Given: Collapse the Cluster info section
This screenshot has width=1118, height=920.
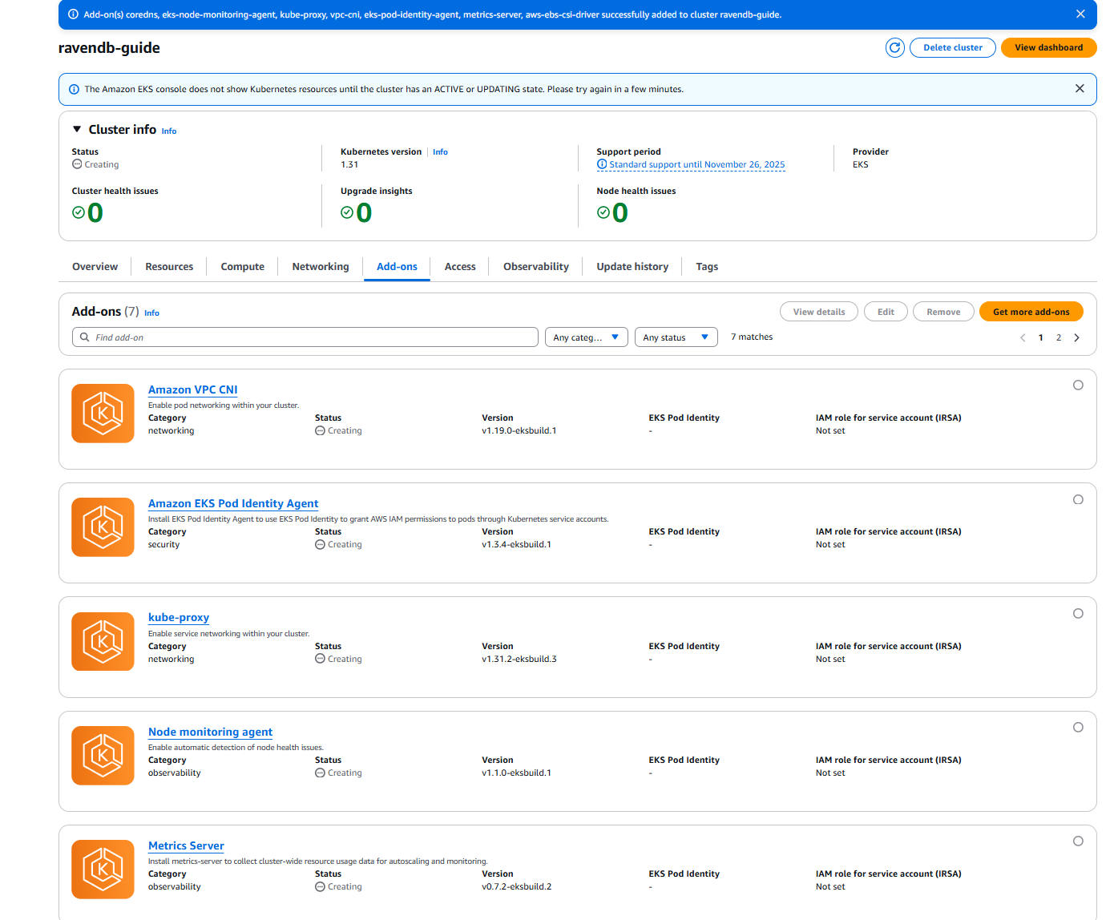Looking at the screenshot, I should (x=77, y=129).
